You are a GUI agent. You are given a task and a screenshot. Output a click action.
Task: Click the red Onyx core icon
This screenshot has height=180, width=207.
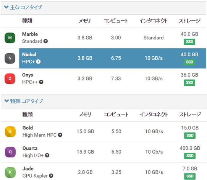pyautogui.click(x=10, y=79)
